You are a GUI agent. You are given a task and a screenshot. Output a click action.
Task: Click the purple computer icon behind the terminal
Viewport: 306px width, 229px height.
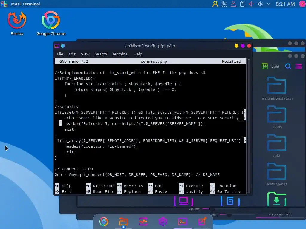click(183, 201)
